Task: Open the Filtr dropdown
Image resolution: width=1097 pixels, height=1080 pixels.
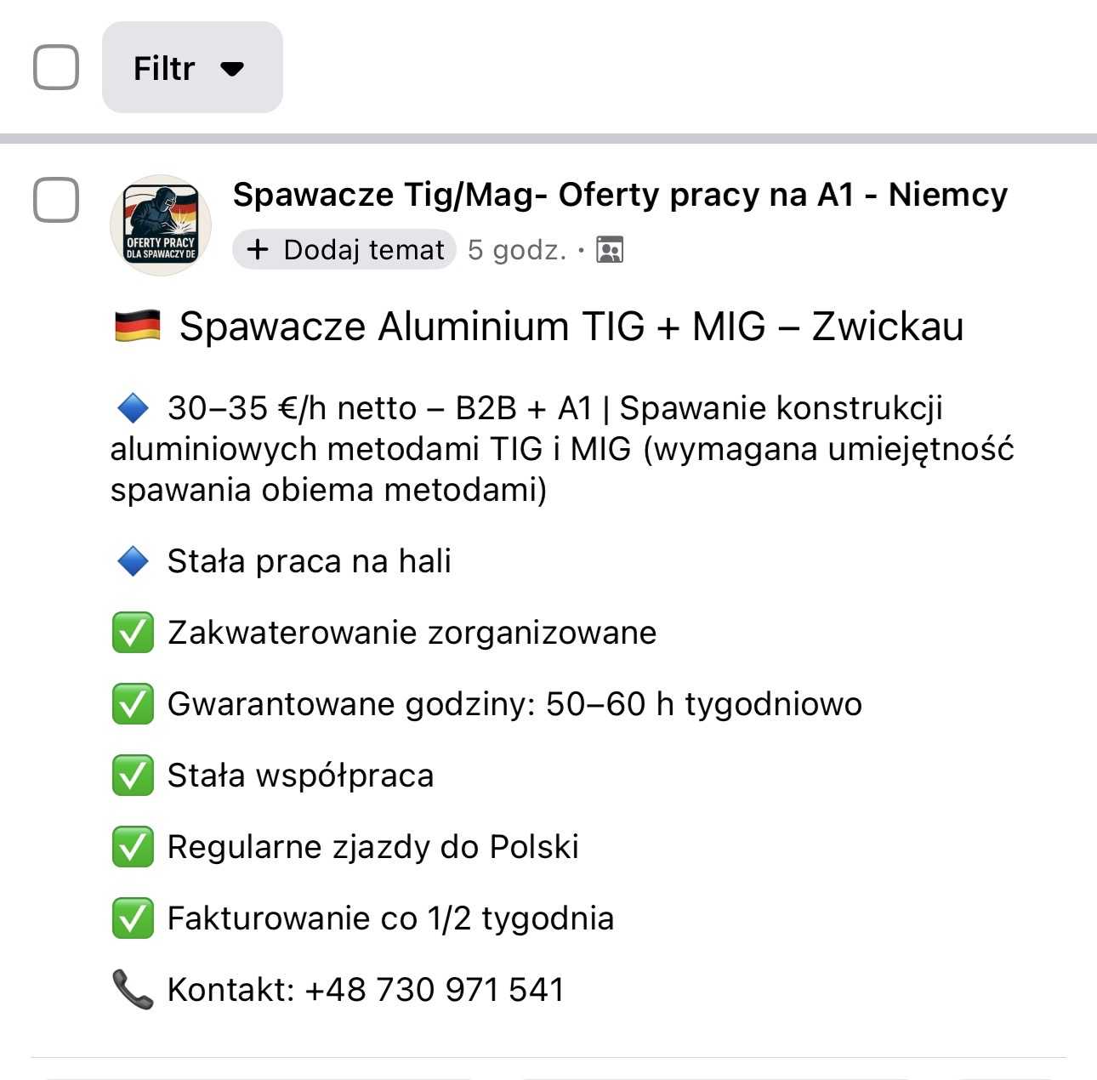Action: [191, 67]
